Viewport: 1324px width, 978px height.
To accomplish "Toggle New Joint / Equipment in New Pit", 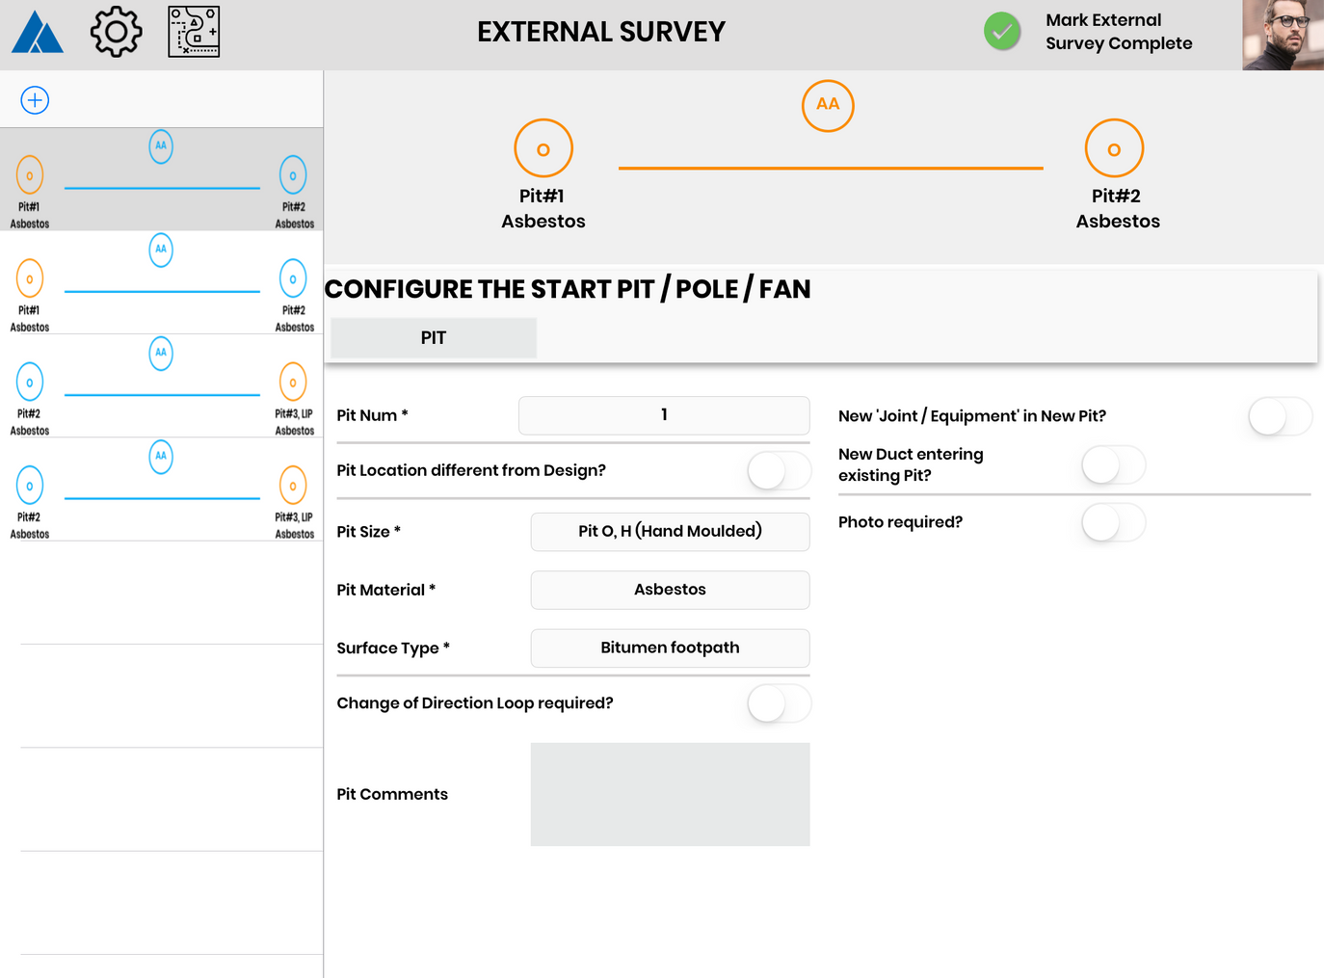I will [1280, 416].
